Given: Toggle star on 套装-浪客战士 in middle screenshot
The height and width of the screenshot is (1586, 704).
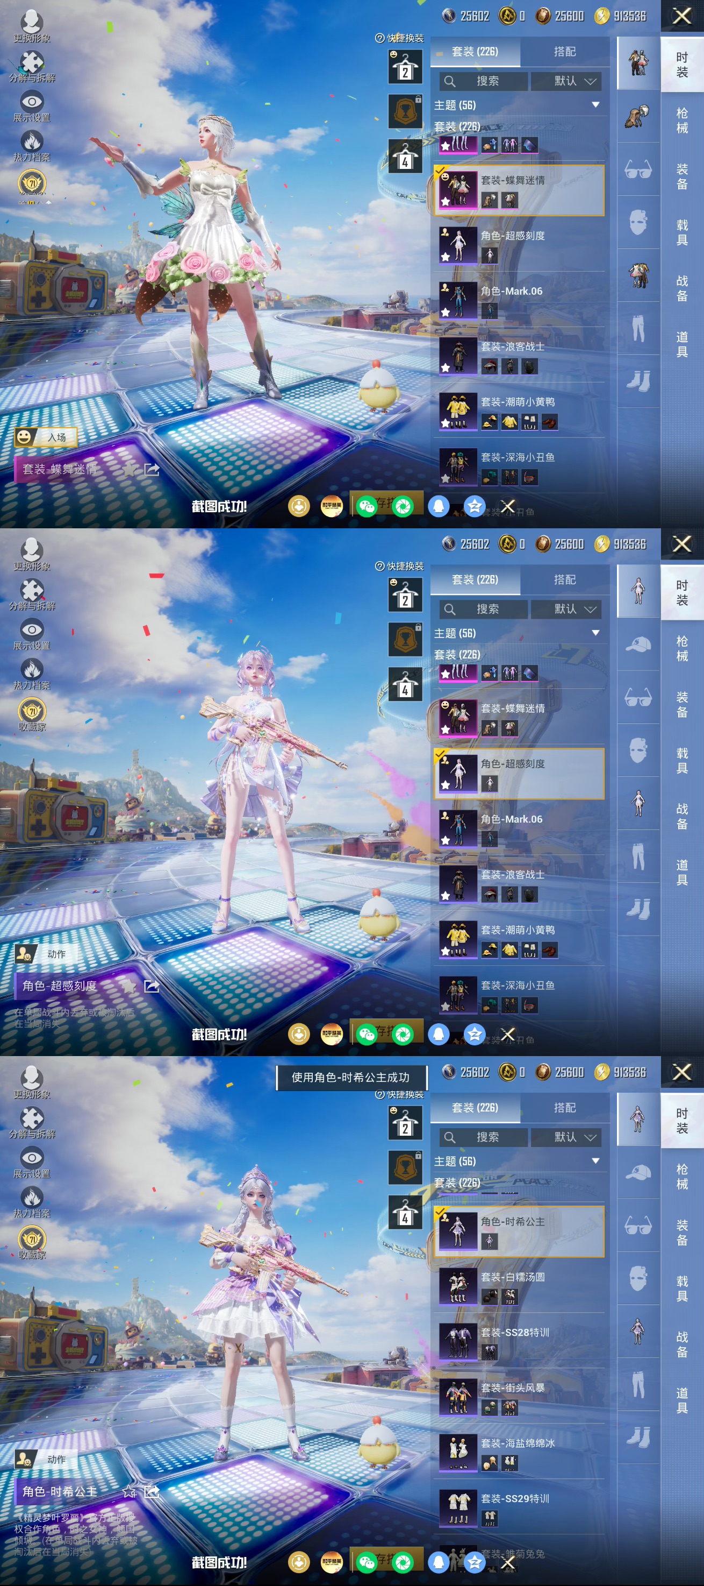Looking at the screenshot, I should pyautogui.click(x=444, y=896).
